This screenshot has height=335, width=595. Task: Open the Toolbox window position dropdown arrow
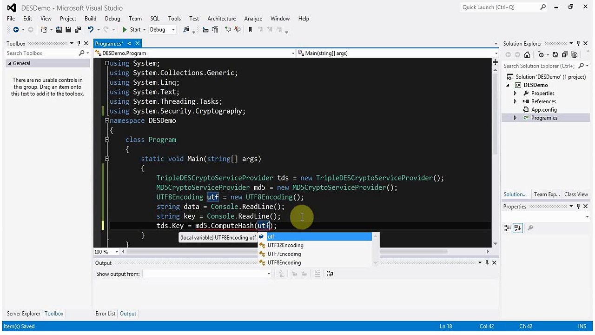pyautogui.click(x=72, y=43)
